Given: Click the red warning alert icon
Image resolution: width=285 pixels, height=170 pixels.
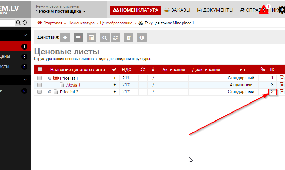Looking at the screenshot, I should [265, 10].
